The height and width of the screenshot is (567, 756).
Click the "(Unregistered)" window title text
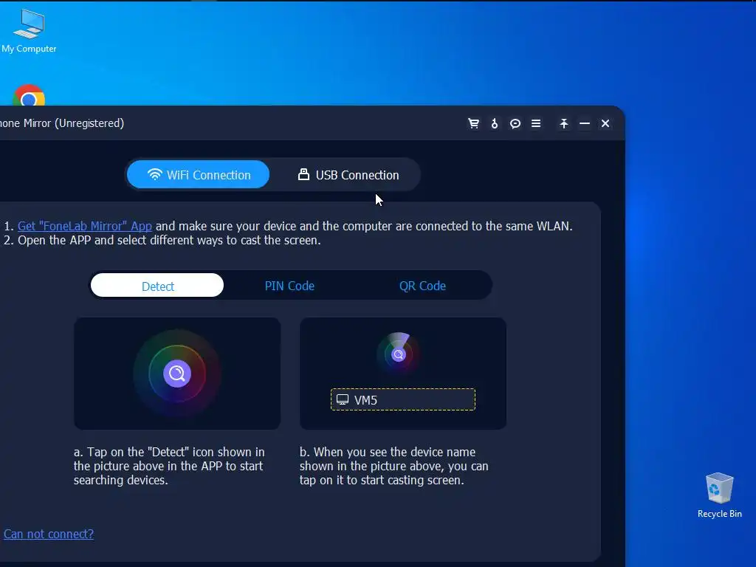(x=89, y=123)
